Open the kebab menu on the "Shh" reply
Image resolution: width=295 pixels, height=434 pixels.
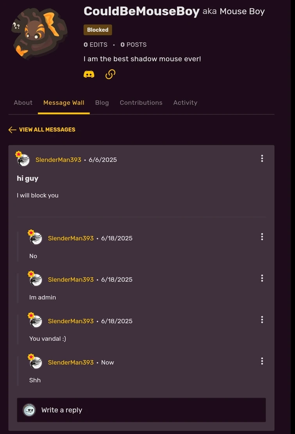tap(262, 361)
